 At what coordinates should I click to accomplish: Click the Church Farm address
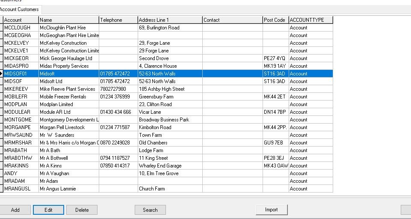tap(170, 189)
